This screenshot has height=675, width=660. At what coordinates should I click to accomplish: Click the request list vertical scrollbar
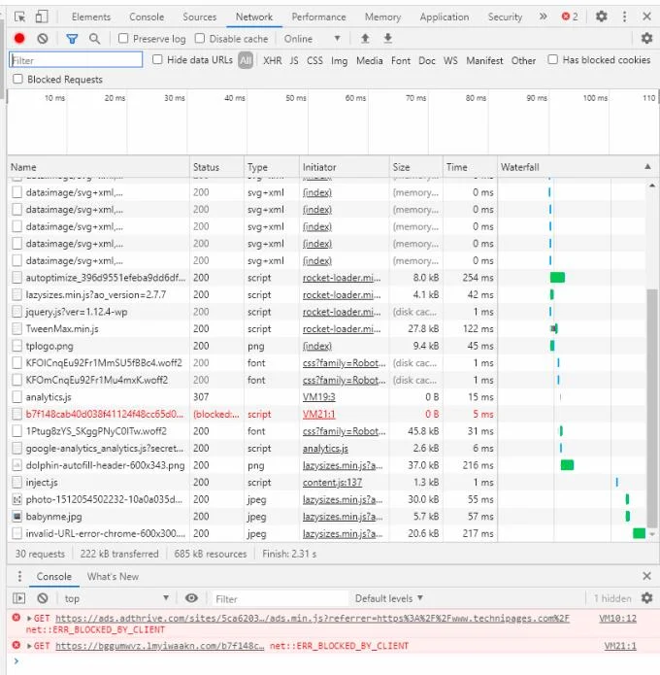click(x=652, y=408)
